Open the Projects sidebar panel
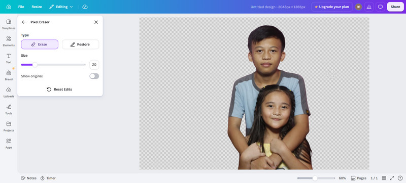406x183 pixels. coord(9,126)
